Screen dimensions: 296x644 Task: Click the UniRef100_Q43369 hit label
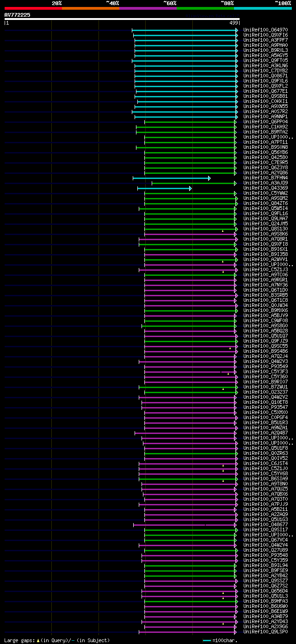click(x=265, y=188)
